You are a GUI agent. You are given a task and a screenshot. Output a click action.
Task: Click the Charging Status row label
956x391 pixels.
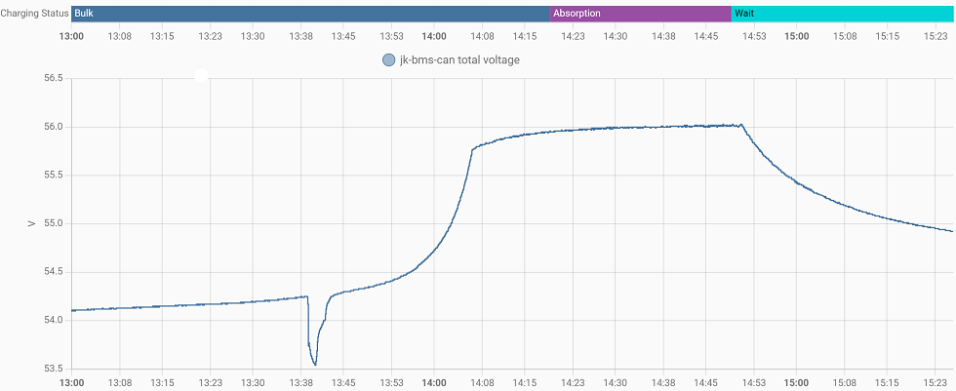click(34, 14)
